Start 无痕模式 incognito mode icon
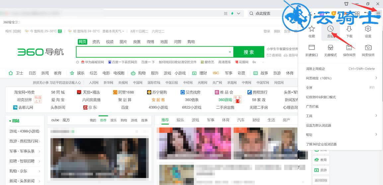The height and width of the screenshot is (185, 383). point(330,47)
